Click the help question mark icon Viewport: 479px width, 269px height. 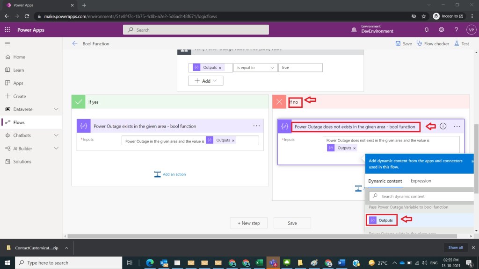pos(457,30)
